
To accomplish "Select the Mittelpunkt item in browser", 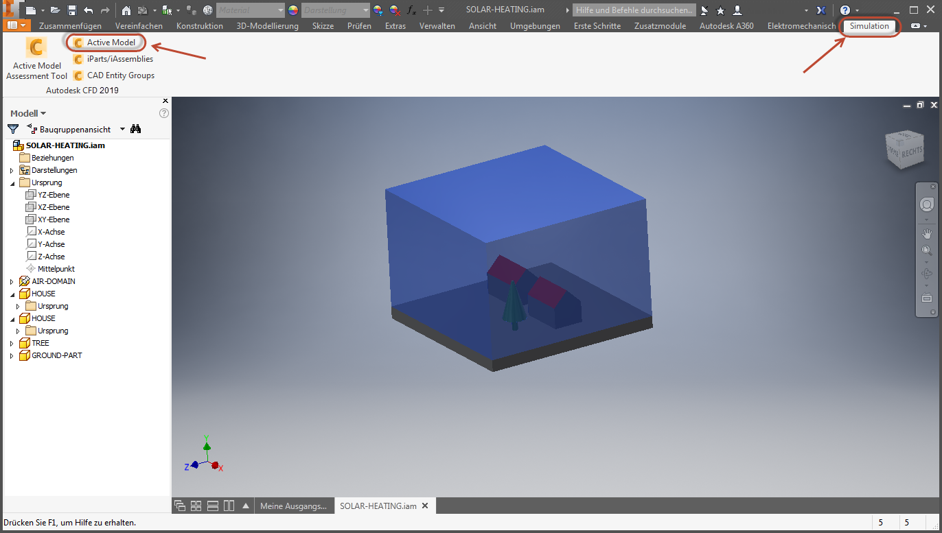I will [50, 269].
